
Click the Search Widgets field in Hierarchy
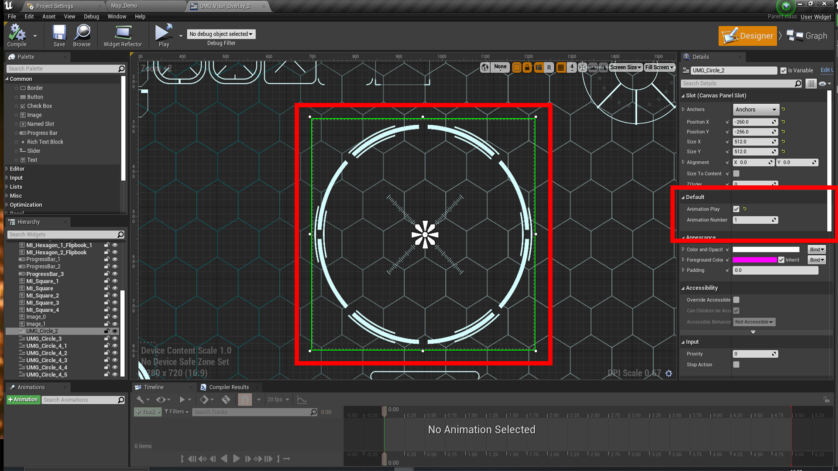64,234
